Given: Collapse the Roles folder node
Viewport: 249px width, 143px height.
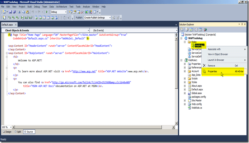Looking at the screenshot, I should [x=185, y=42].
